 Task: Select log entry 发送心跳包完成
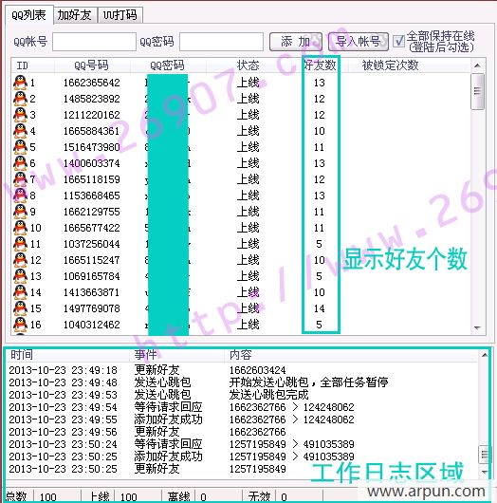point(242,395)
